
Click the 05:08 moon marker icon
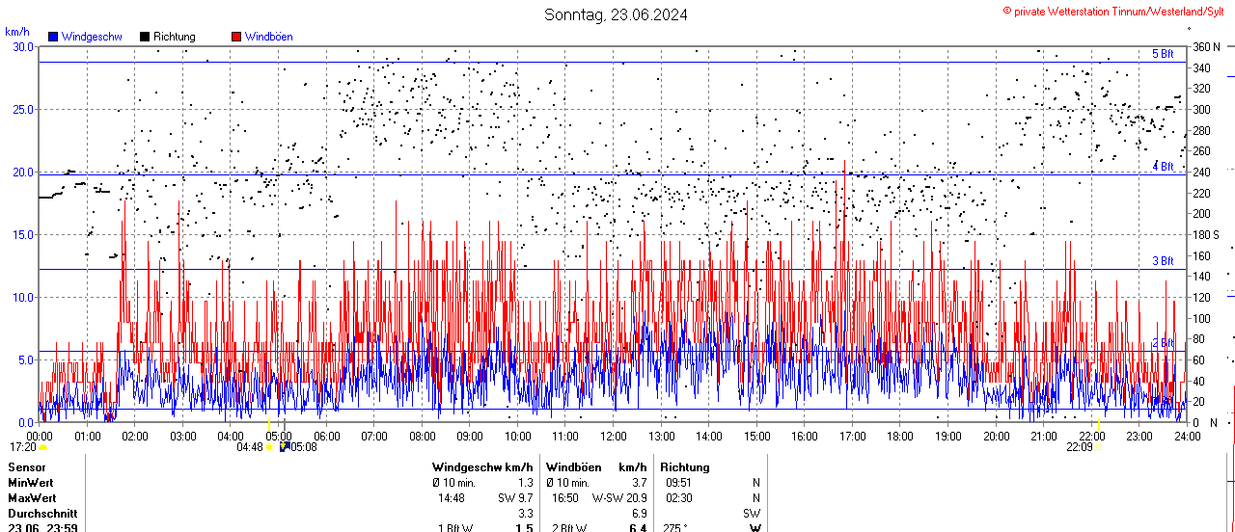[x=285, y=446]
